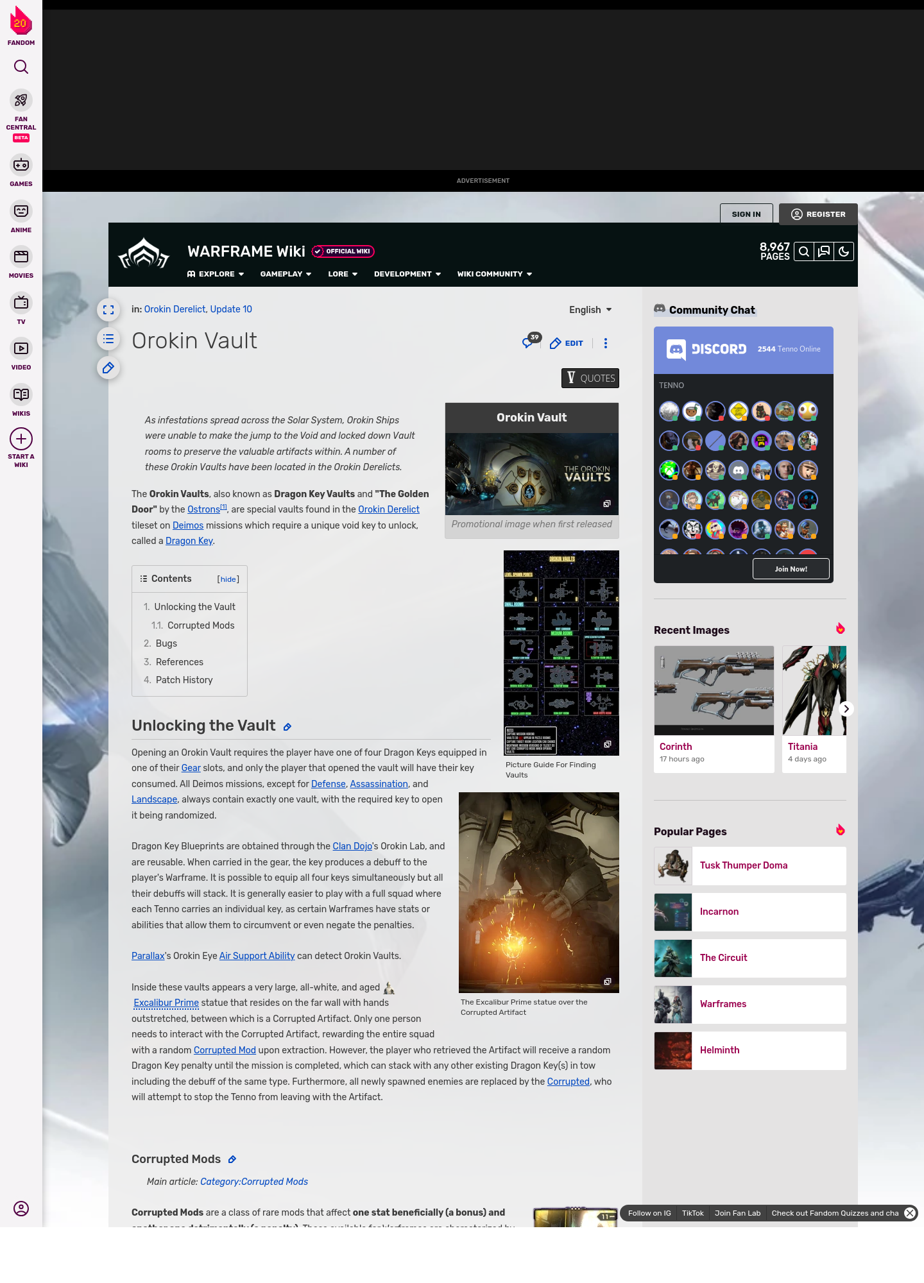The height and width of the screenshot is (1283, 924).
Task: Jump to References in Contents
Action: point(180,662)
